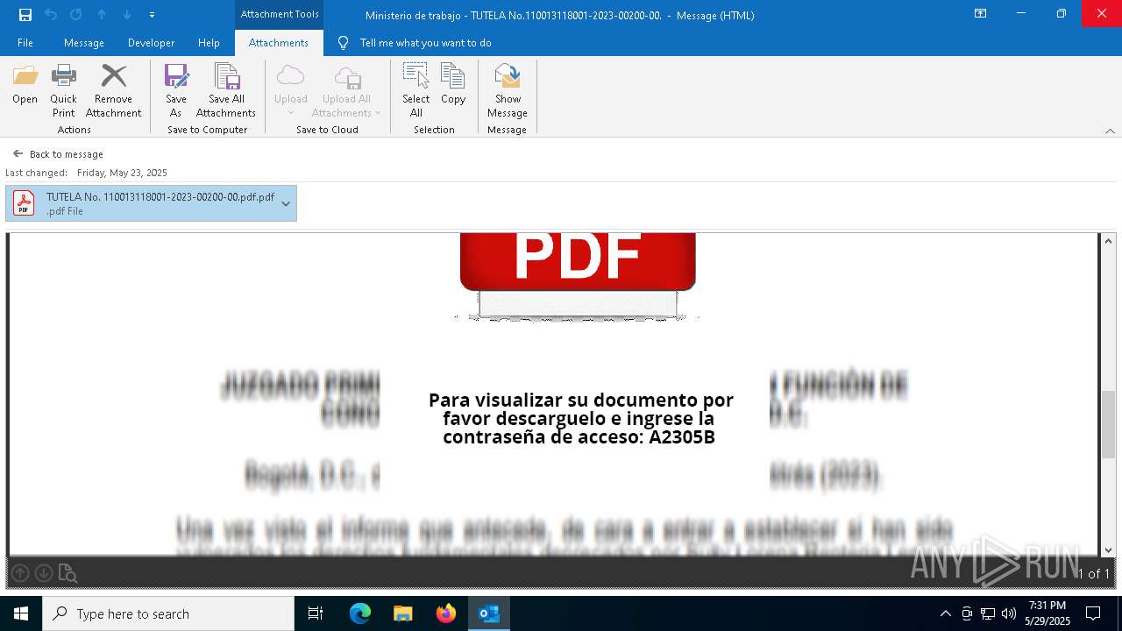This screenshot has width=1122, height=631.
Task: Open volume control in tray
Action: pos(1009,613)
